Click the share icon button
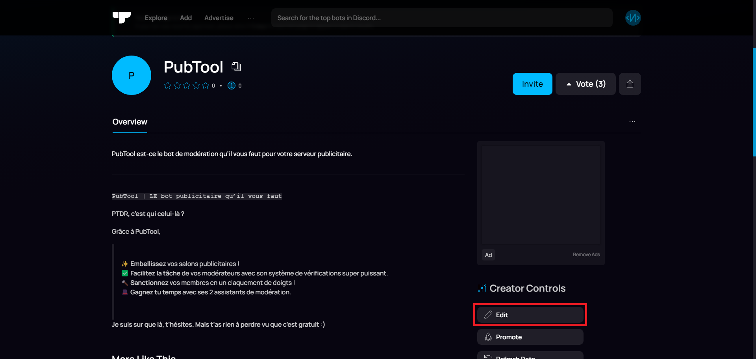 (630, 84)
